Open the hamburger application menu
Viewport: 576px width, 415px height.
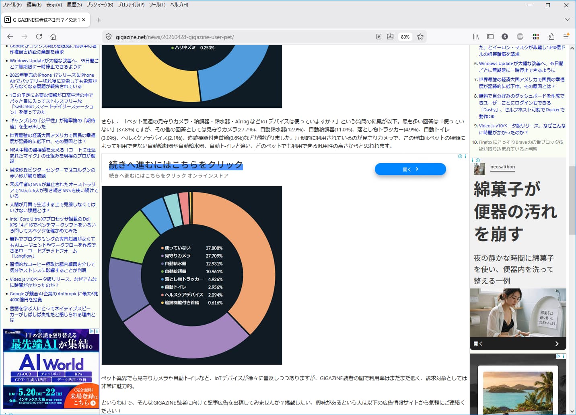[x=566, y=37]
